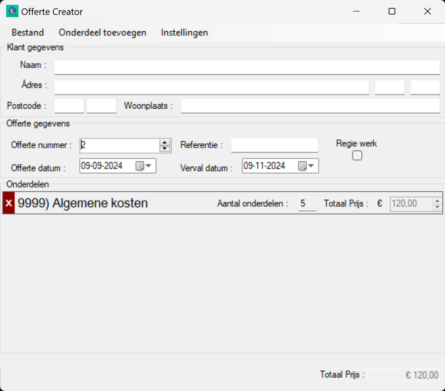Open the Instellingen menu
445x391 pixels.
pyautogui.click(x=184, y=32)
